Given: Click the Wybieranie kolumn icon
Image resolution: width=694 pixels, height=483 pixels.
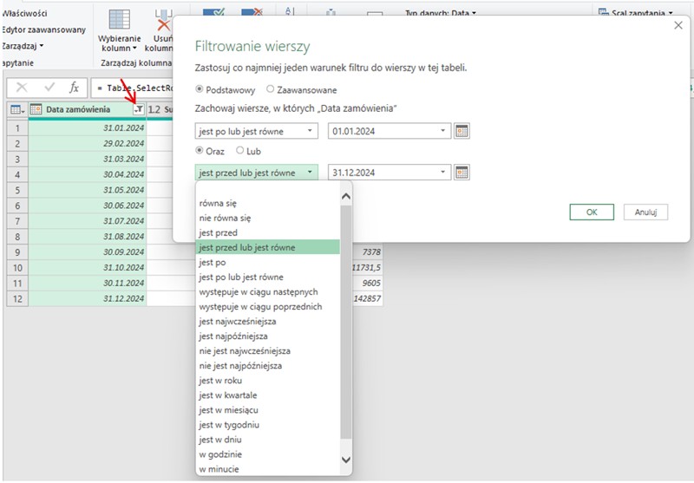Looking at the screenshot, I should tap(120, 20).
